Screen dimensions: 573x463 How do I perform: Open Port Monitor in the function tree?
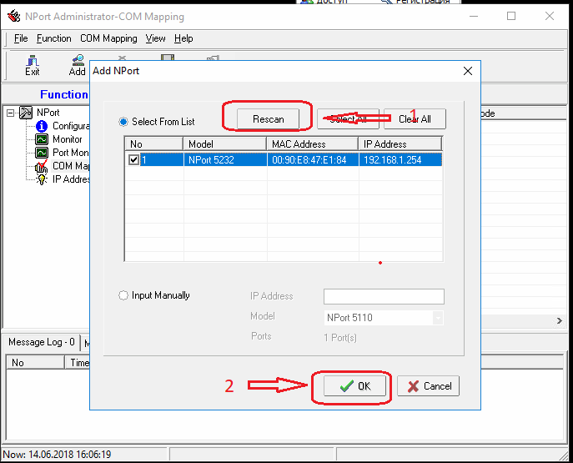(42, 153)
